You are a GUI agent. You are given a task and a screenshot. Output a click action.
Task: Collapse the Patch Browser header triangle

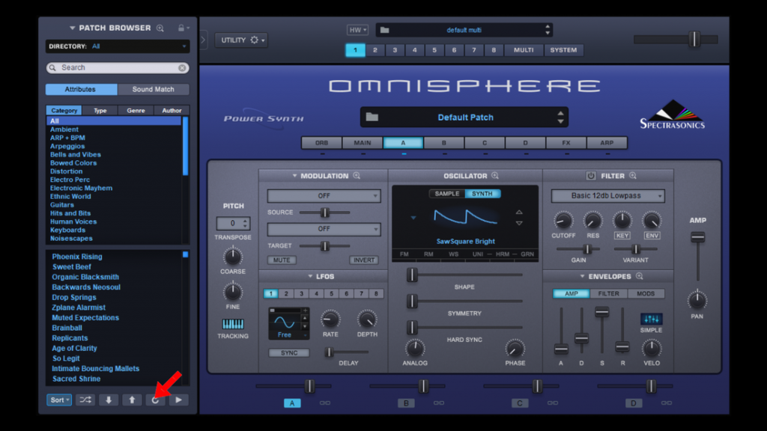click(73, 28)
